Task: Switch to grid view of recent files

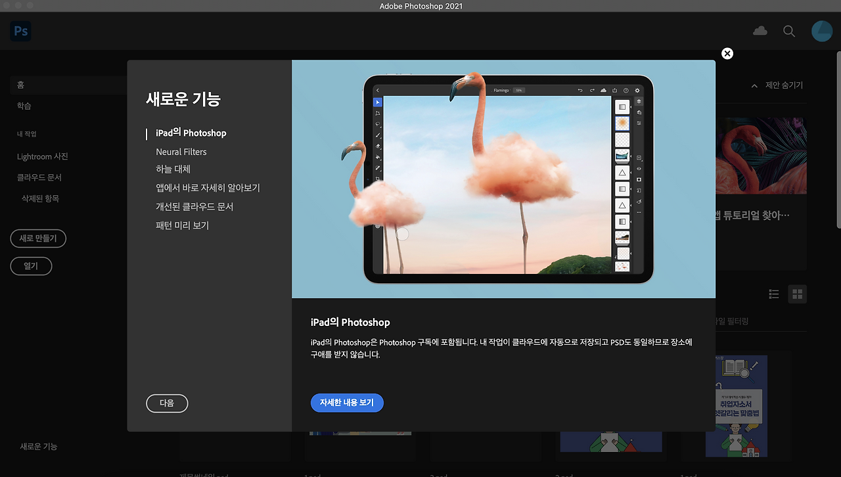Action: pos(798,294)
